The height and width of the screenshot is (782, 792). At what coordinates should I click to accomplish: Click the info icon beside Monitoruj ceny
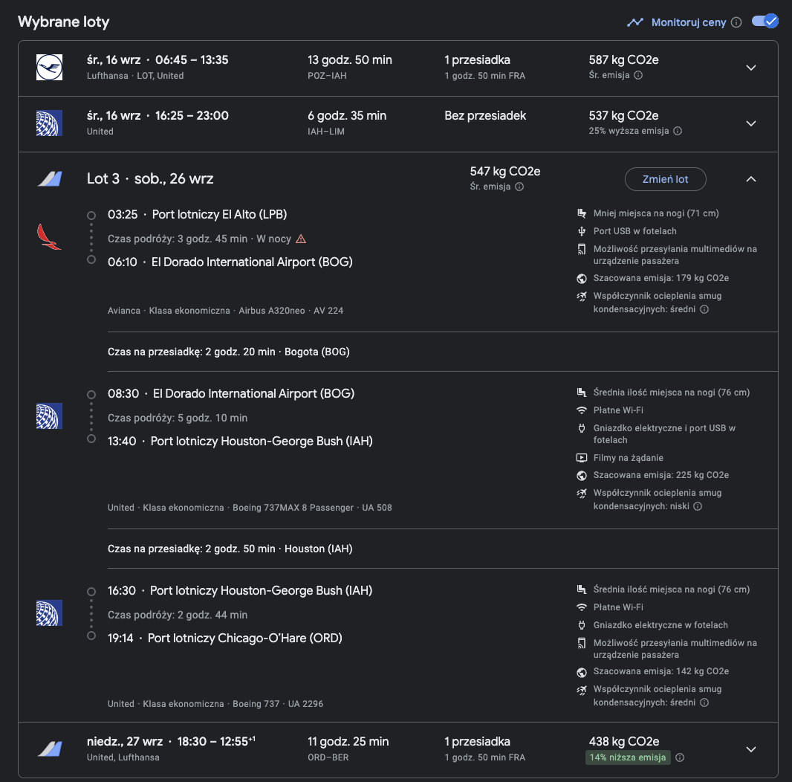[x=736, y=22]
